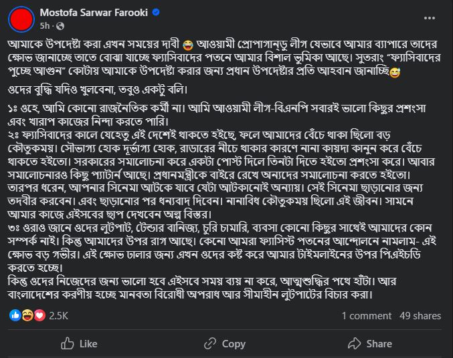The image size is (453, 358).
Task: Click the red love reaction icon
Action: coord(39,315)
